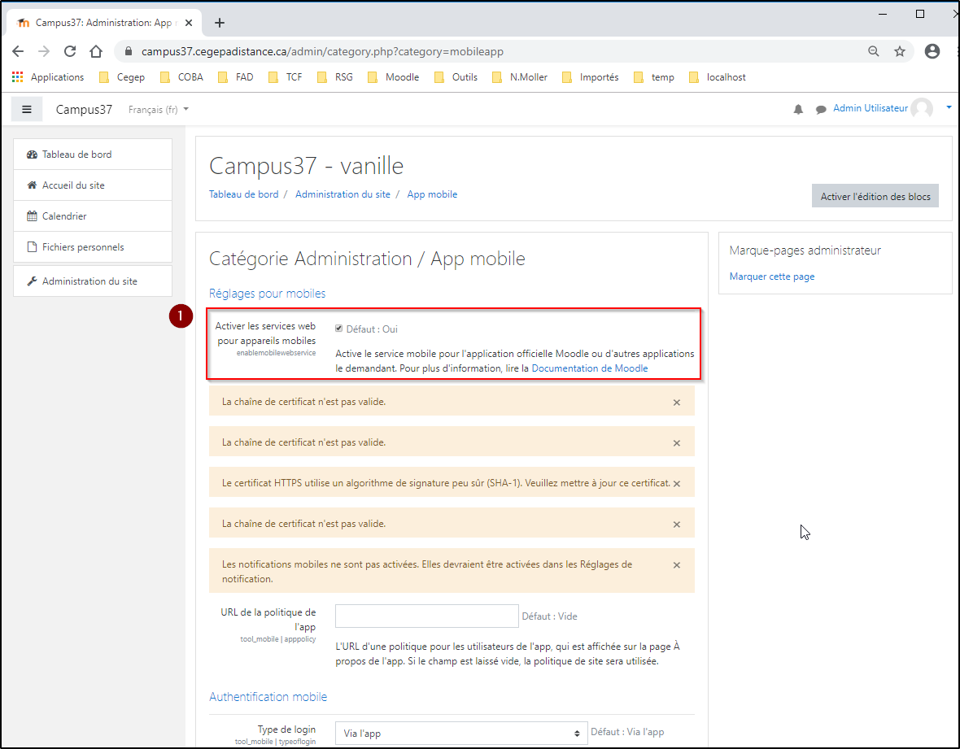The width and height of the screenshot is (960, 749).
Task: Close the mobile notifications warning alert
Action: [676, 564]
